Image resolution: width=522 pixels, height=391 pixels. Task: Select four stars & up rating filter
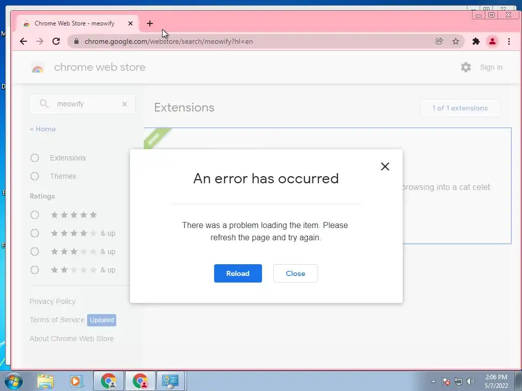(35, 233)
